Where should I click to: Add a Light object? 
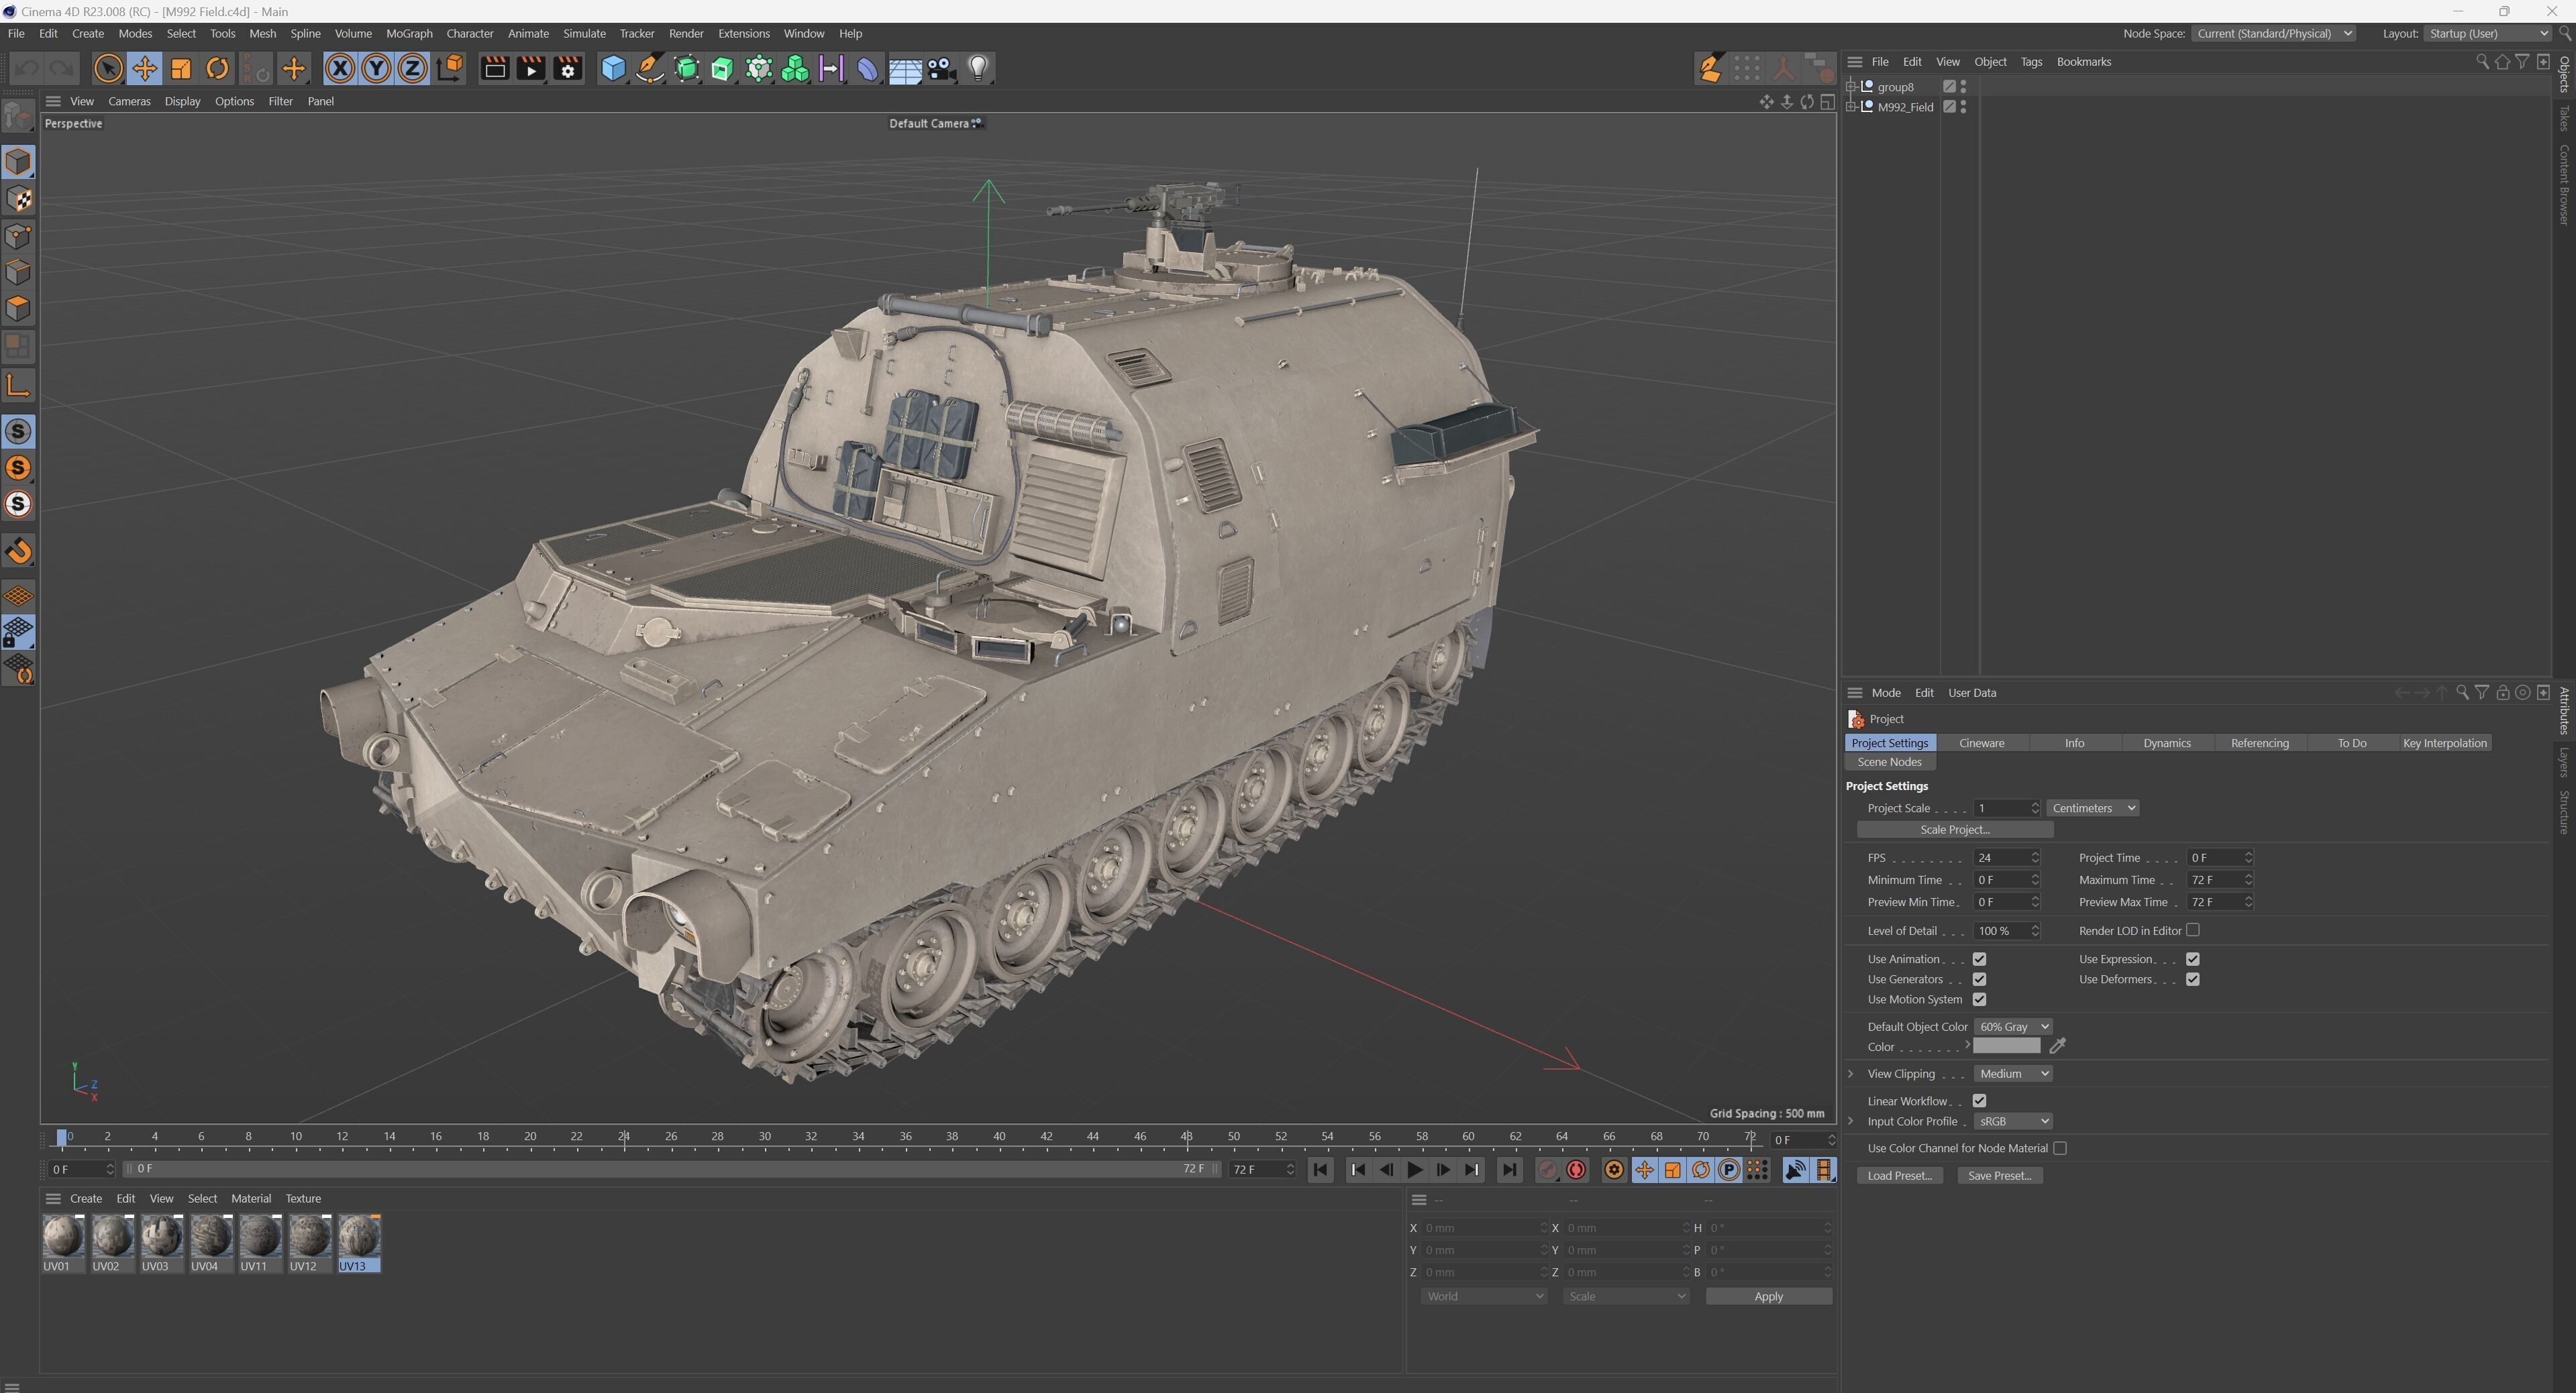[x=978, y=69]
